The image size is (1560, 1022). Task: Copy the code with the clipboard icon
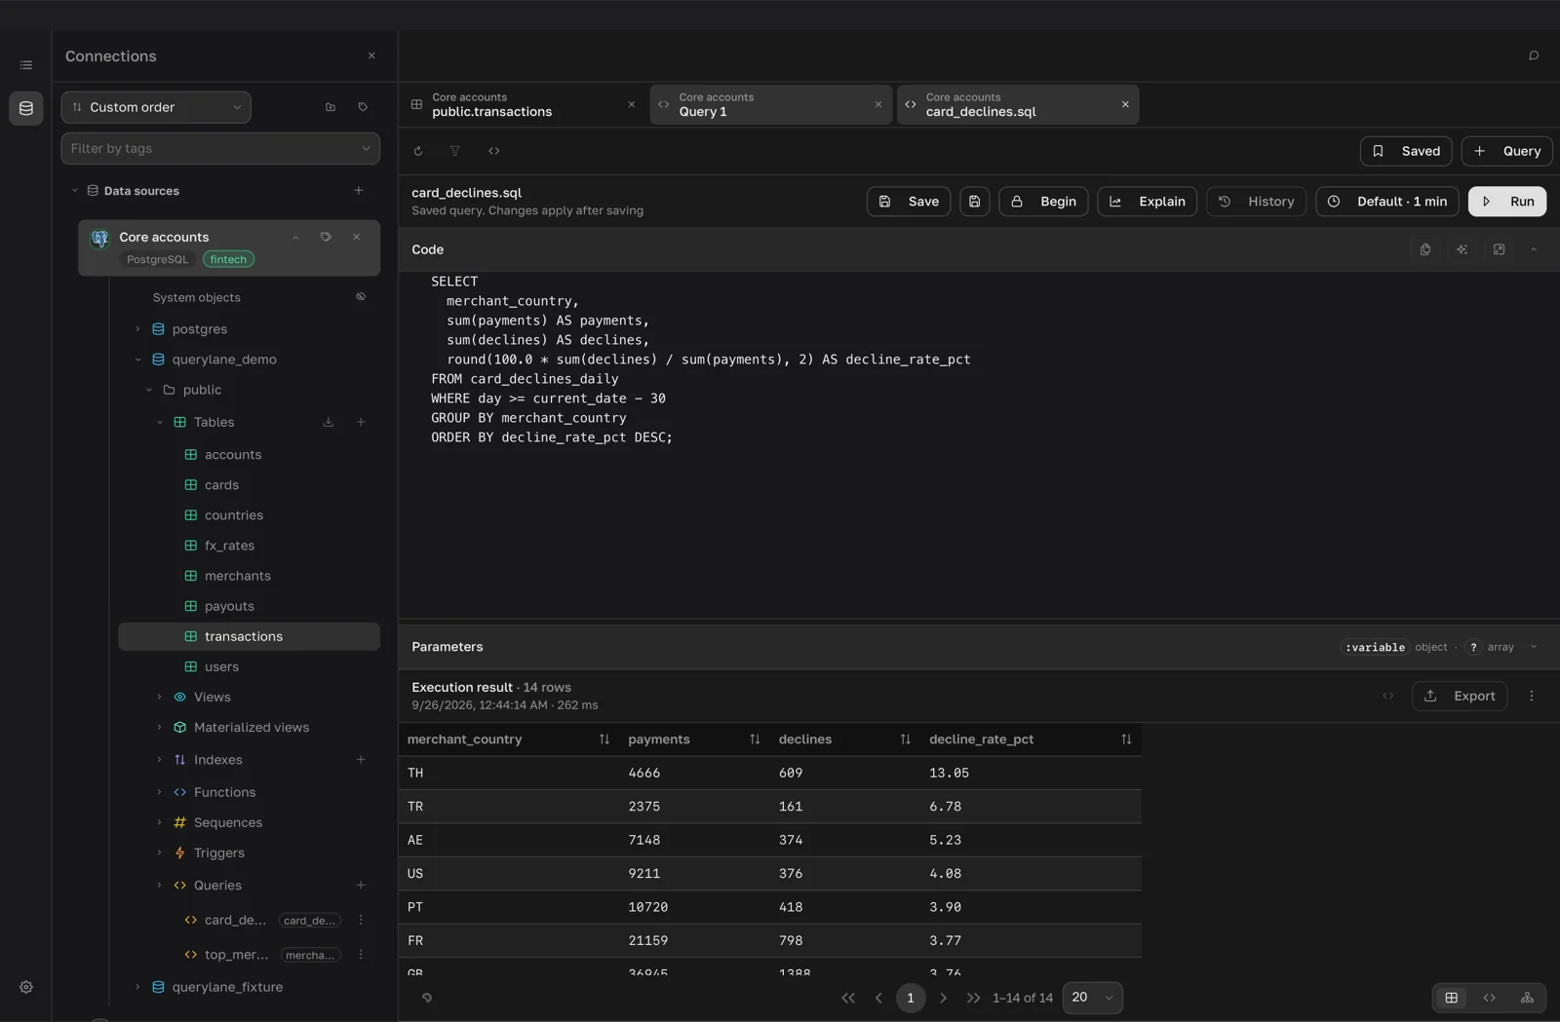pyautogui.click(x=1425, y=249)
